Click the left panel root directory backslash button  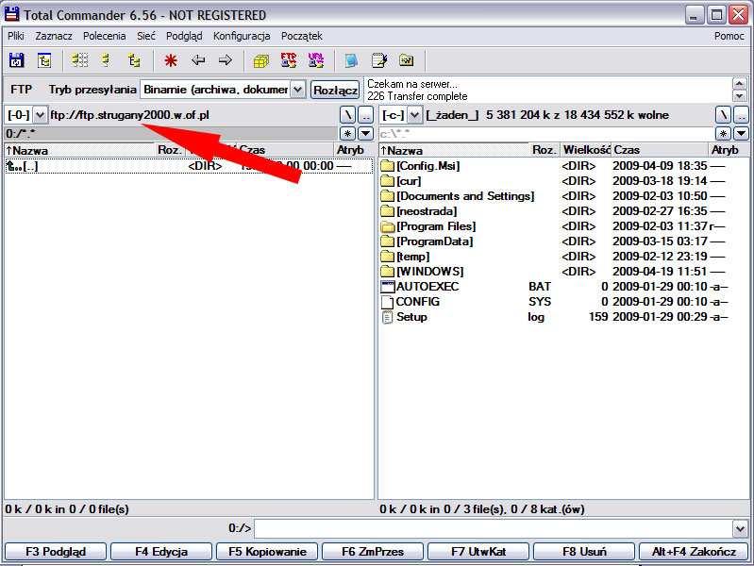(347, 115)
